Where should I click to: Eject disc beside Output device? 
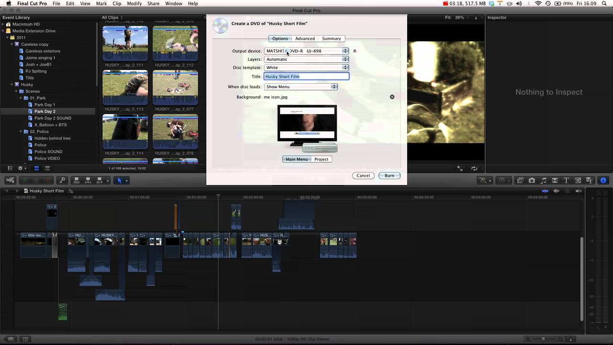[354, 51]
